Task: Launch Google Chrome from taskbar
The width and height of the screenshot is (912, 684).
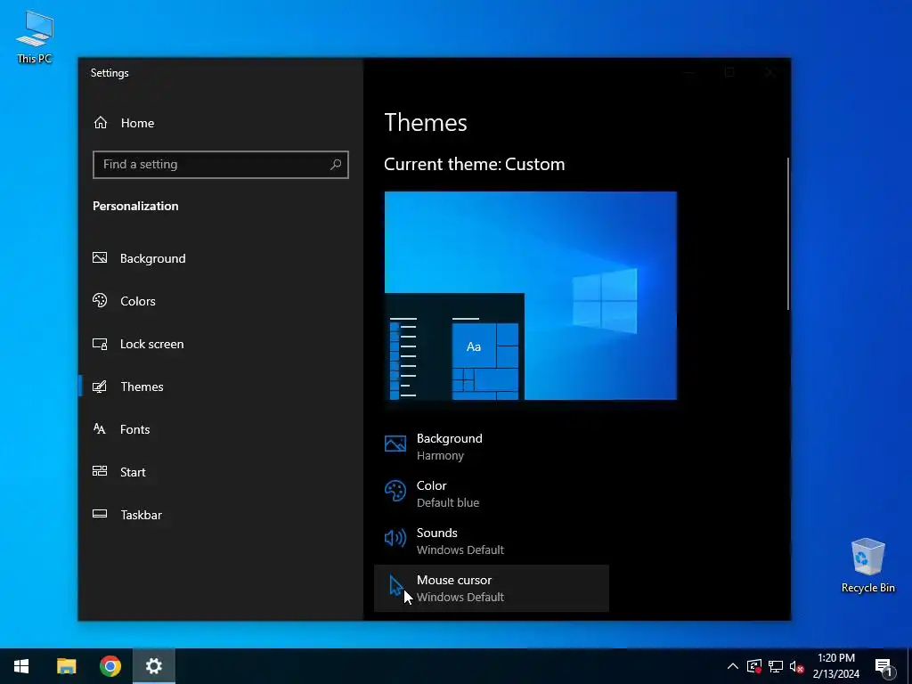Action: point(110,666)
